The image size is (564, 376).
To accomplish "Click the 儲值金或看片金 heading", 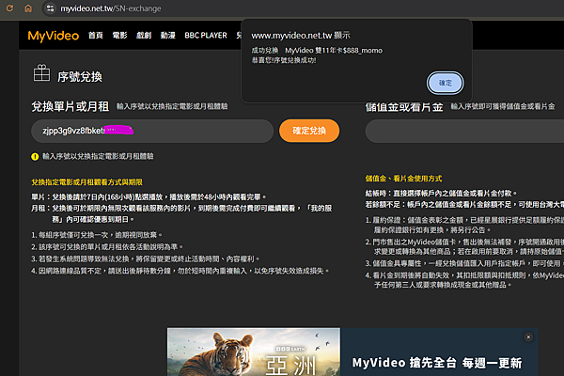I will pyautogui.click(x=404, y=107).
